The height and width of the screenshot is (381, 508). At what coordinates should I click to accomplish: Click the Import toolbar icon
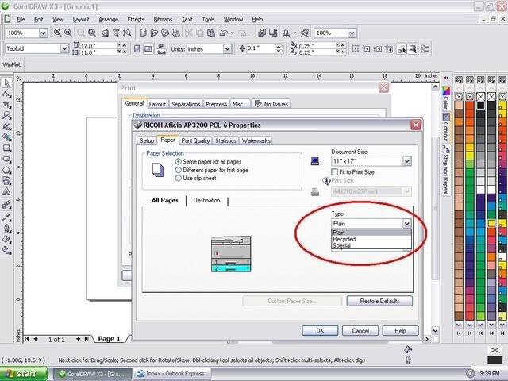(x=262, y=33)
